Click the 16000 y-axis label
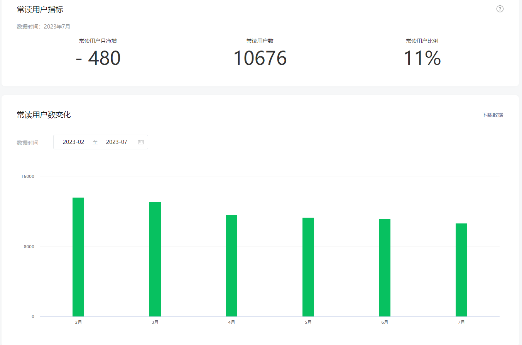The image size is (522, 345). [x=28, y=176]
